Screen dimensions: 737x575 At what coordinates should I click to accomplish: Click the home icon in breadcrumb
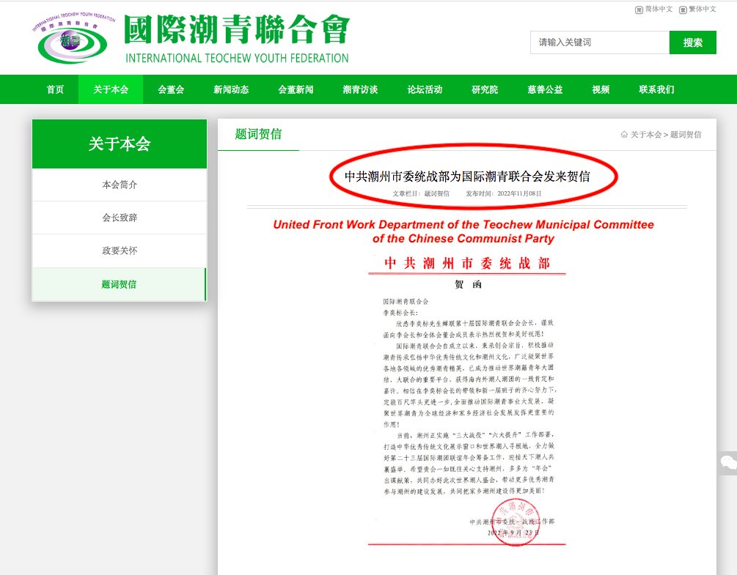[x=624, y=134]
